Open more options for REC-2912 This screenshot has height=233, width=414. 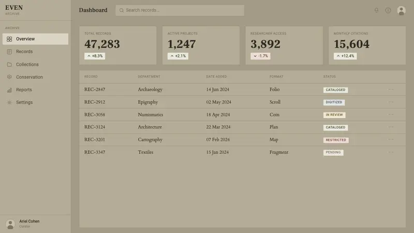(x=391, y=102)
